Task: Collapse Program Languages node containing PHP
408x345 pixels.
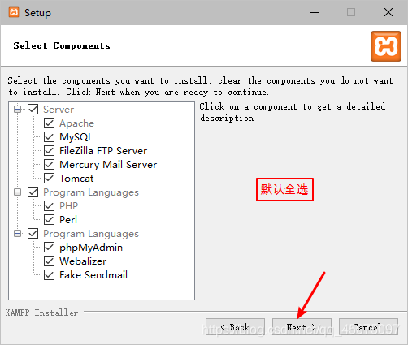Action: (17, 192)
